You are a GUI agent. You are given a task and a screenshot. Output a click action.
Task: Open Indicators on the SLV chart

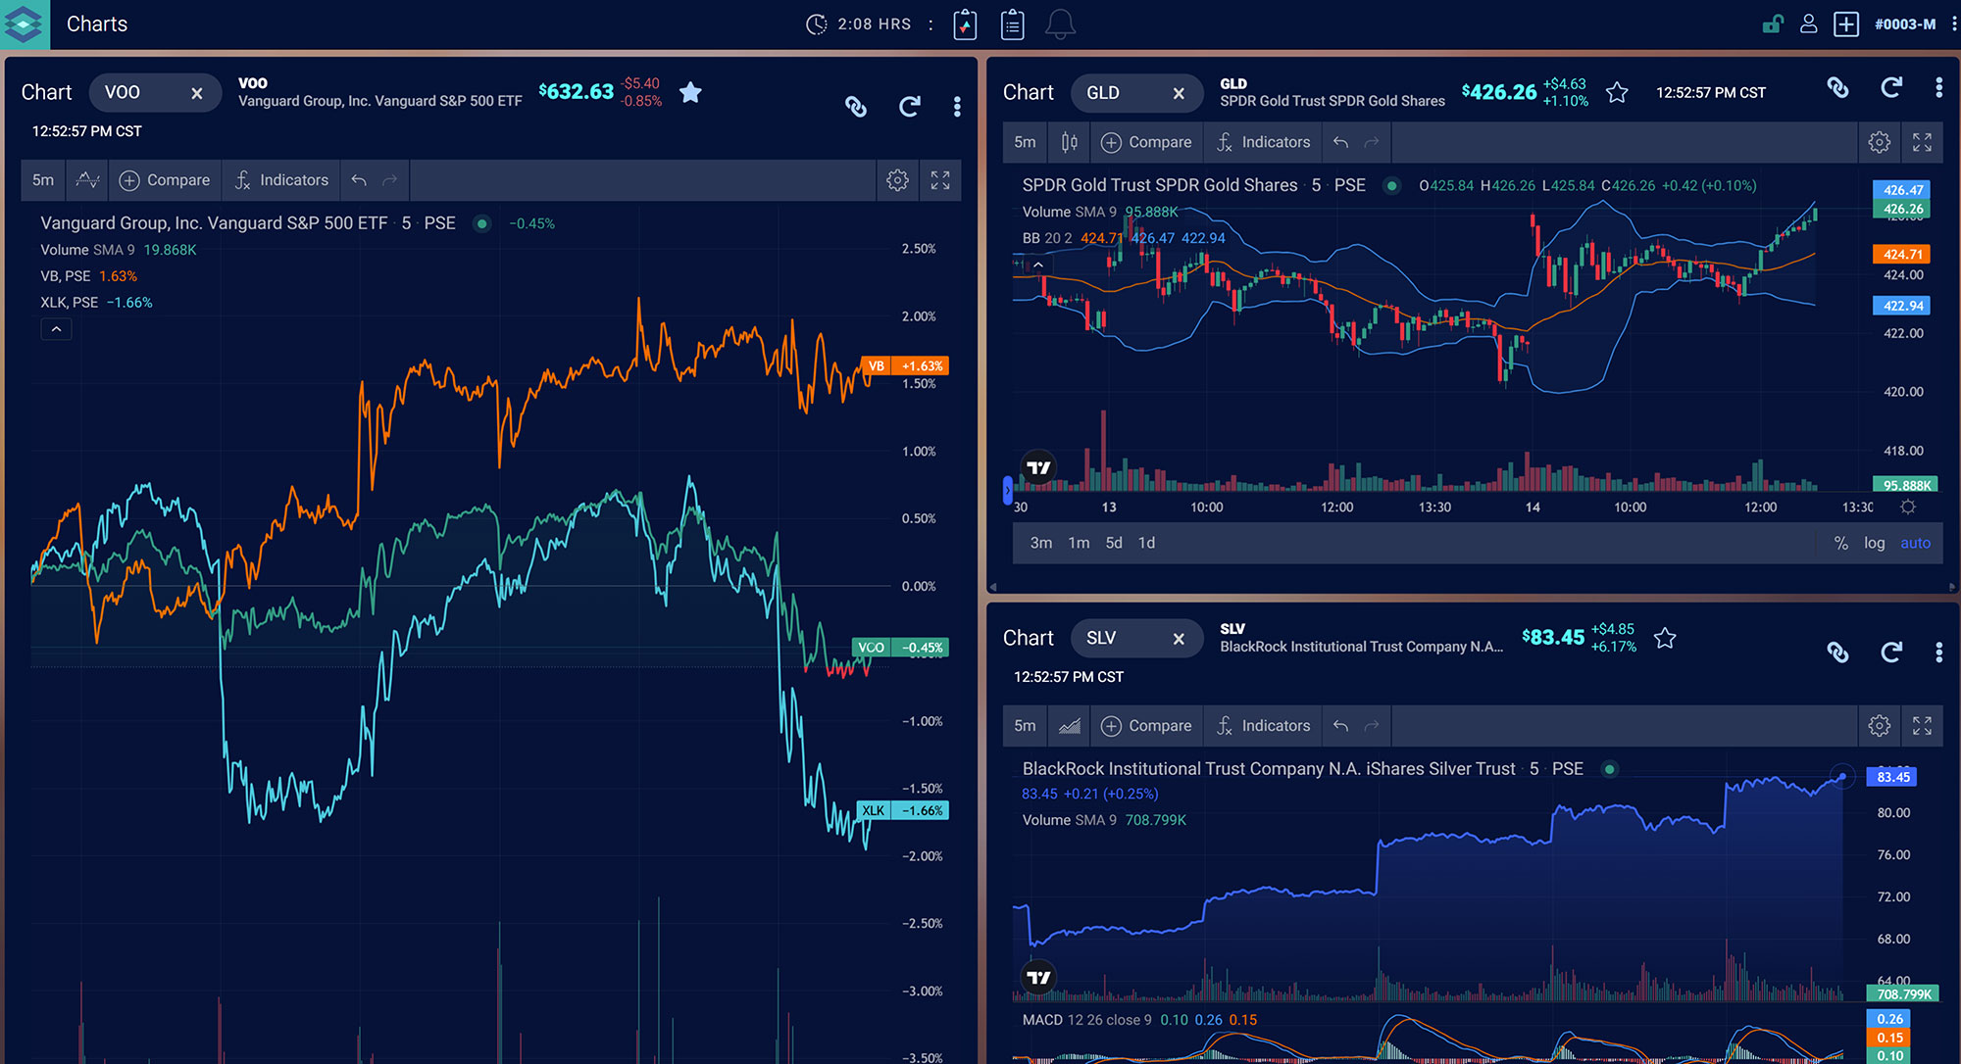point(1264,726)
